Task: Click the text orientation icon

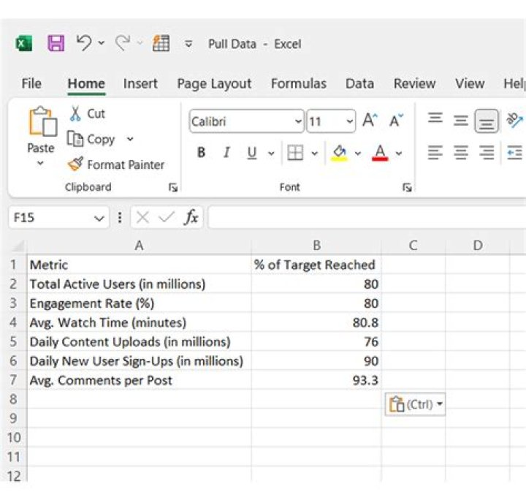Action: pos(514,120)
